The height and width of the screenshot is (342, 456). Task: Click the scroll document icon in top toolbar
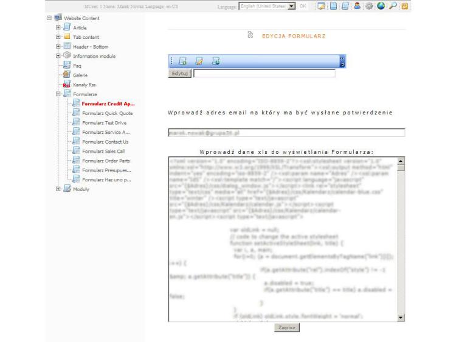(x=345, y=6)
